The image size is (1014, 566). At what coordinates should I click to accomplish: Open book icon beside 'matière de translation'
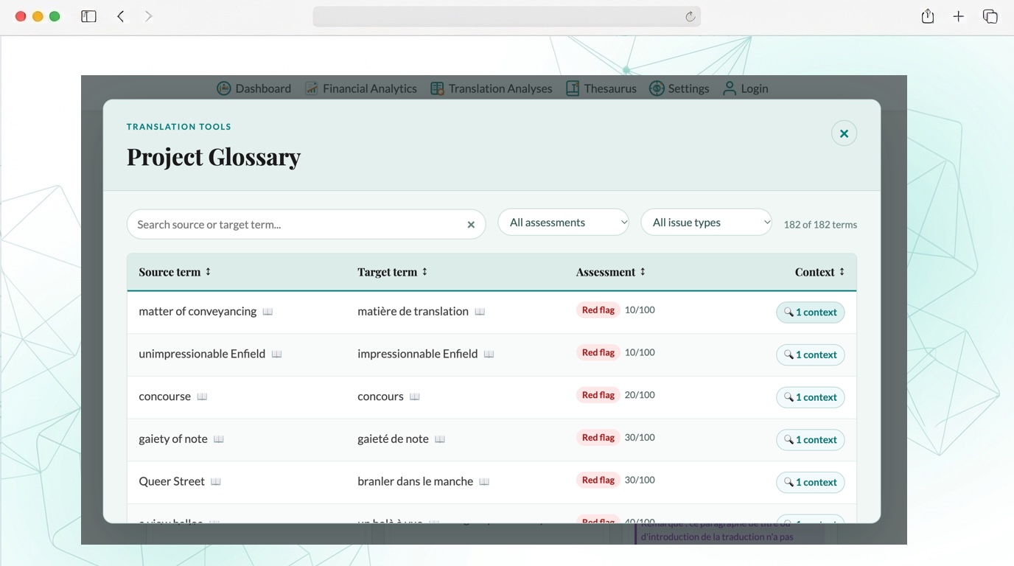click(x=480, y=312)
